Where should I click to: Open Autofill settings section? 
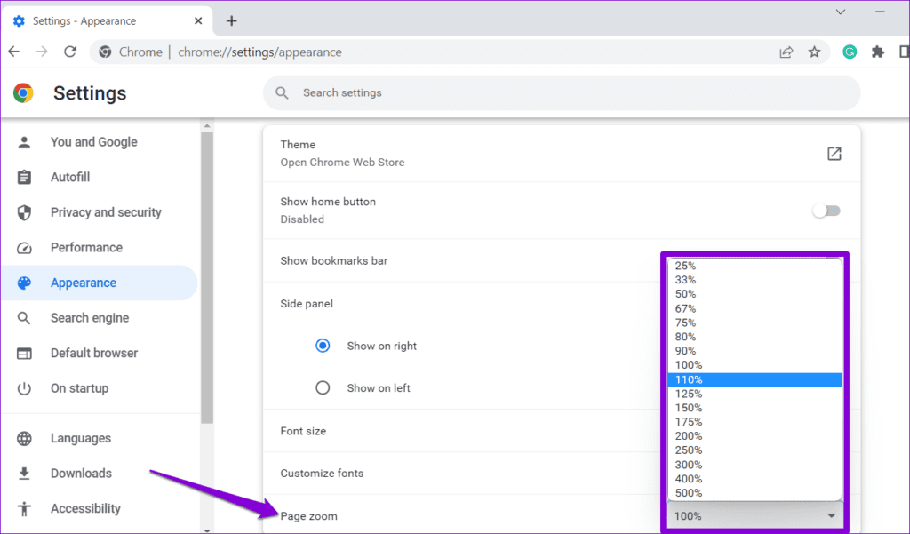pyautogui.click(x=99, y=177)
